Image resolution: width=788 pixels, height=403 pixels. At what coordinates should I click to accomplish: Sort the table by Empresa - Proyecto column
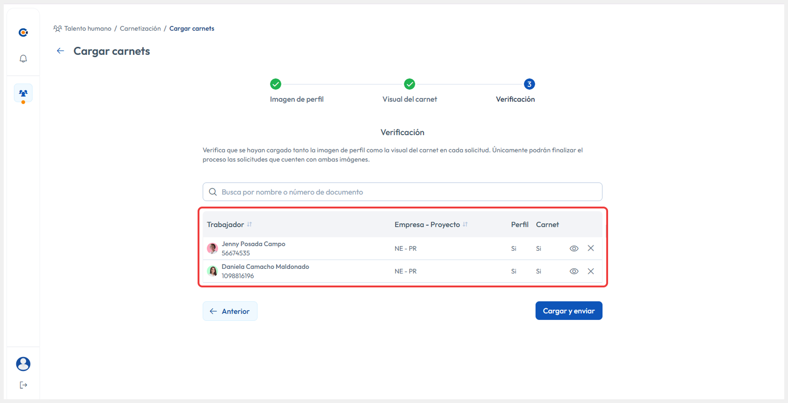click(x=465, y=225)
